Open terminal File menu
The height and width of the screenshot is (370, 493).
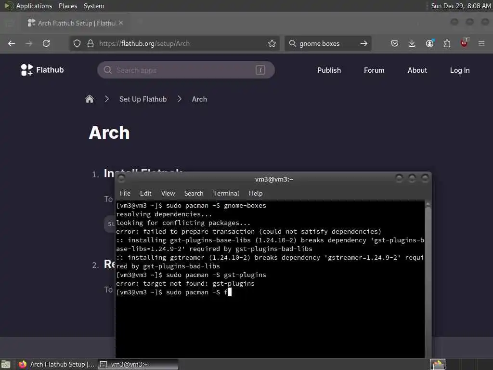point(125,193)
